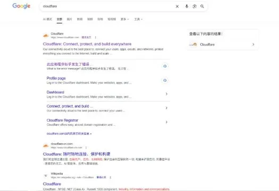This screenshot has width=279, height=191.
Task: Open the 'Connect, protect, and build …' sitelink
Action: [x=70, y=106]
